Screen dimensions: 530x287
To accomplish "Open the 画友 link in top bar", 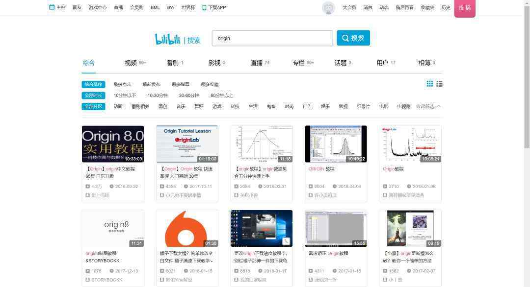I will tap(77, 7).
